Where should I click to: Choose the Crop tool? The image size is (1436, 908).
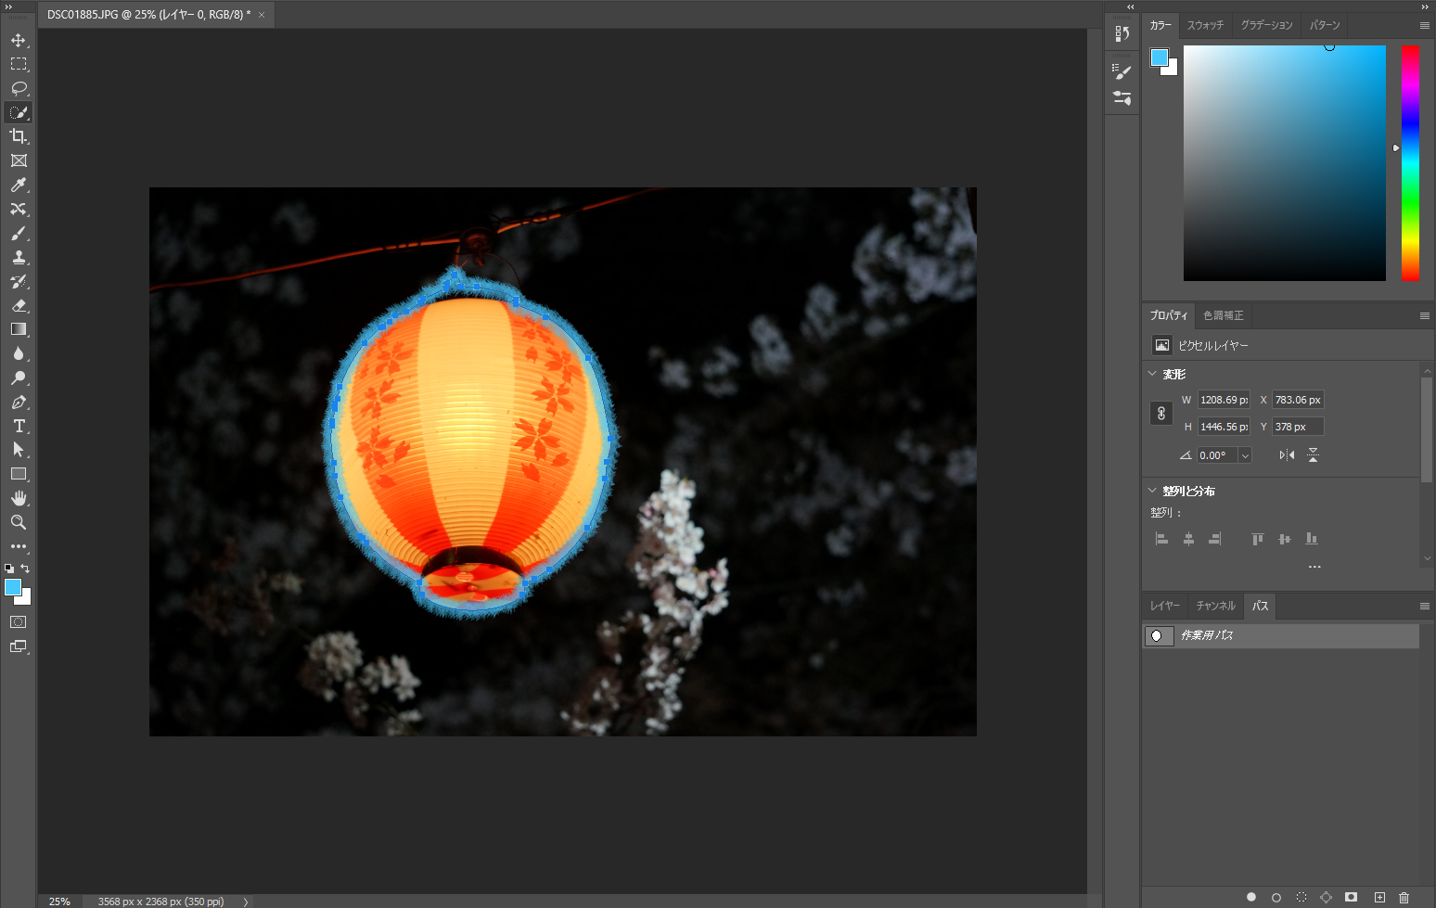[x=19, y=136]
